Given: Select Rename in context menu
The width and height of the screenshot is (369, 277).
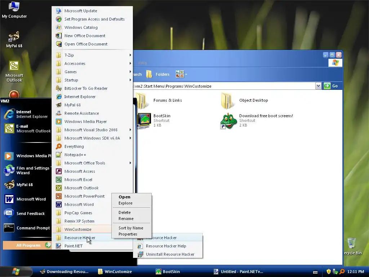Looking at the screenshot, I should click(x=132, y=219).
